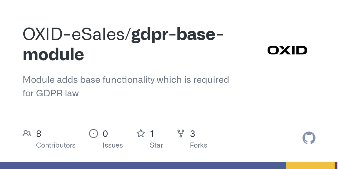Click the Star outline icon
This screenshot has width=338, height=169.
[141, 134]
